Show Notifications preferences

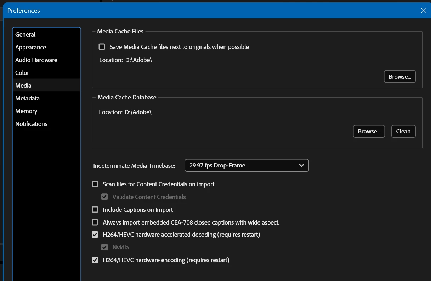click(31, 124)
